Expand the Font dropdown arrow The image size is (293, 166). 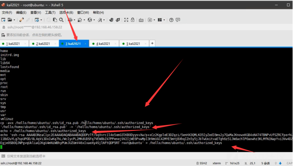pyautogui.click(x=104, y=20)
